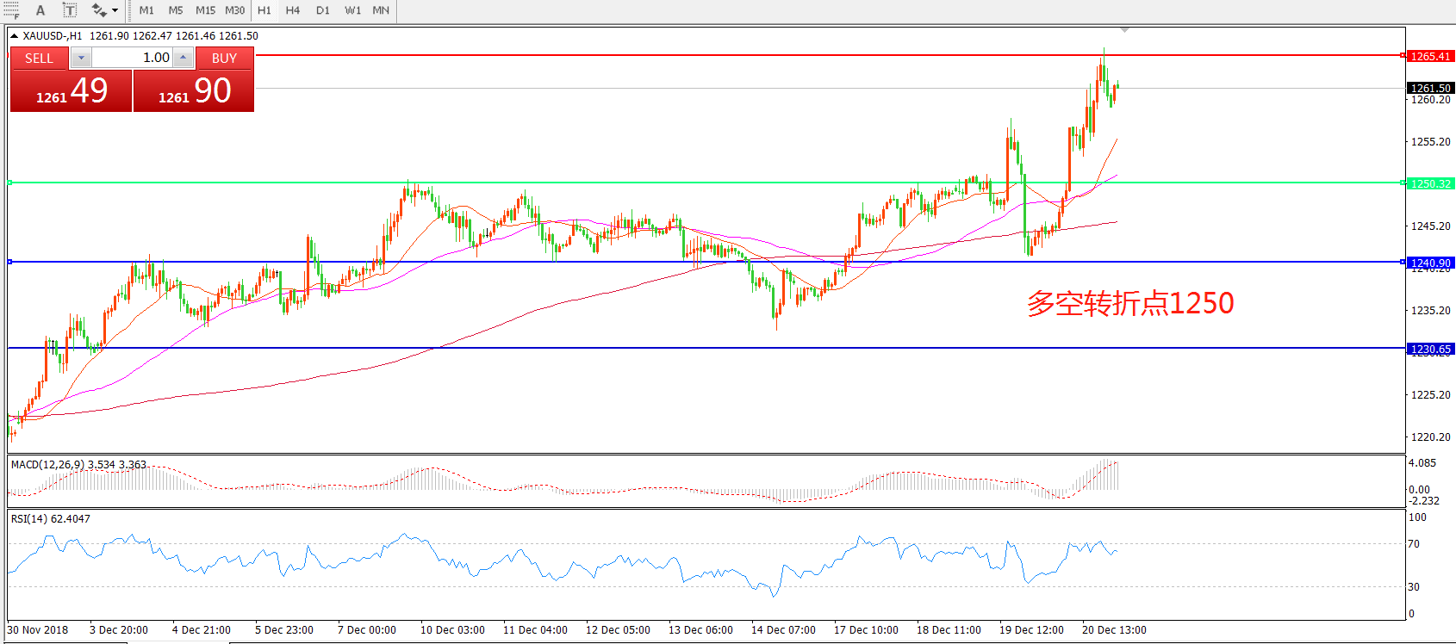Decrease lot volume with down arrow

click(x=81, y=58)
